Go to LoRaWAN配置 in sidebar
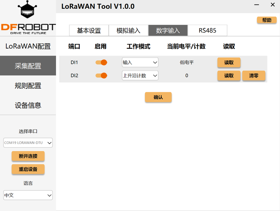 (x=28, y=46)
